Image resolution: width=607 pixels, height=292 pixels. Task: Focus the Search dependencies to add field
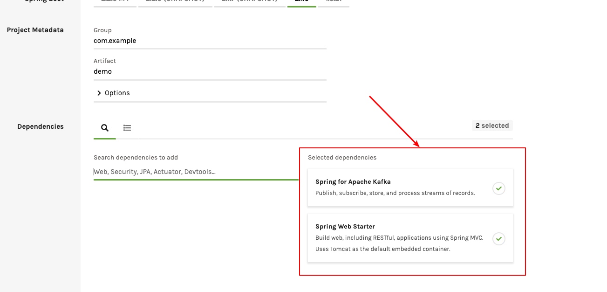click(196, 172)
